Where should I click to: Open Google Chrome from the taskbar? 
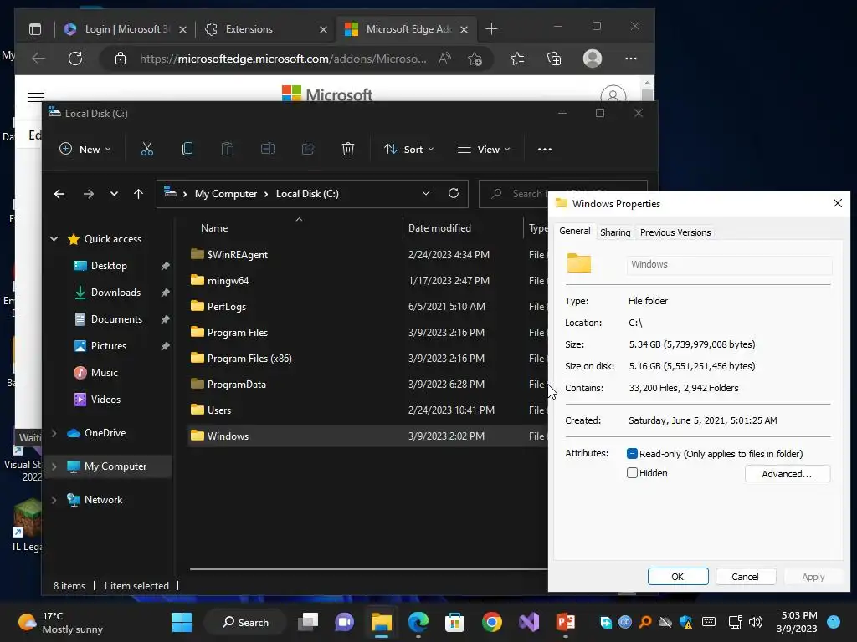point(492,622)
